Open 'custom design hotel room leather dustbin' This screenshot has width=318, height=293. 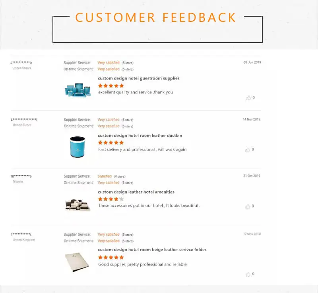pyautogui.click(x=140, y=136)
